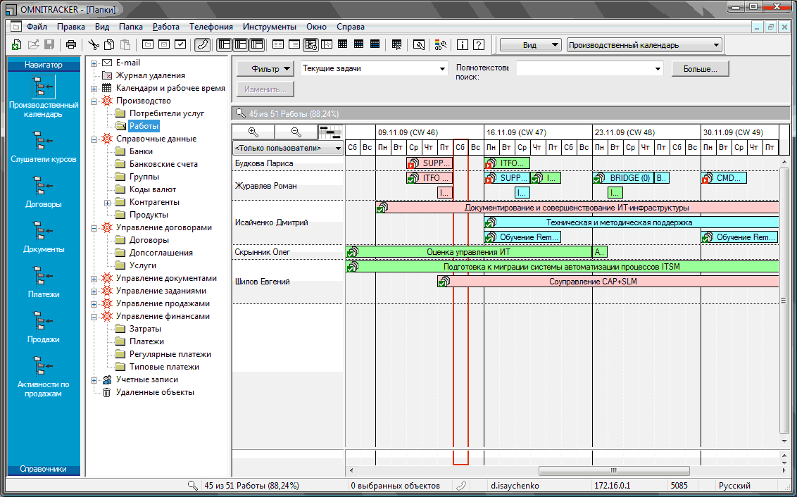The height and width of the screenshot is (497, 797).
Task: Click the scissors cut icon
Action: [94, 45]
